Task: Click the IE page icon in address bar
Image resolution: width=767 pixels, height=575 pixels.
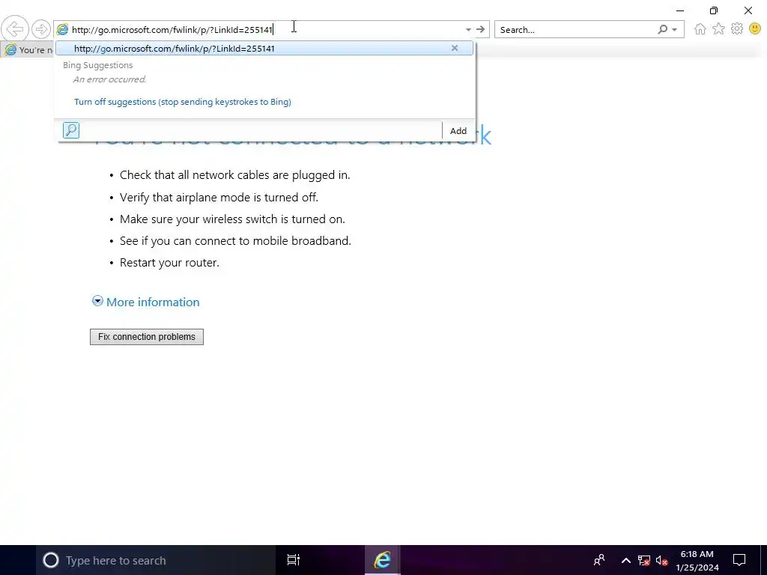Action: (62, 30)
